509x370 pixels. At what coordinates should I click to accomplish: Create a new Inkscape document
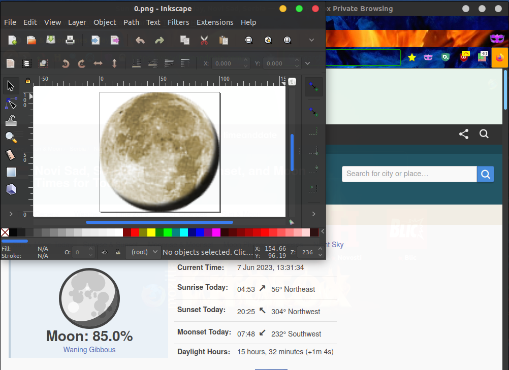[12, 40]
